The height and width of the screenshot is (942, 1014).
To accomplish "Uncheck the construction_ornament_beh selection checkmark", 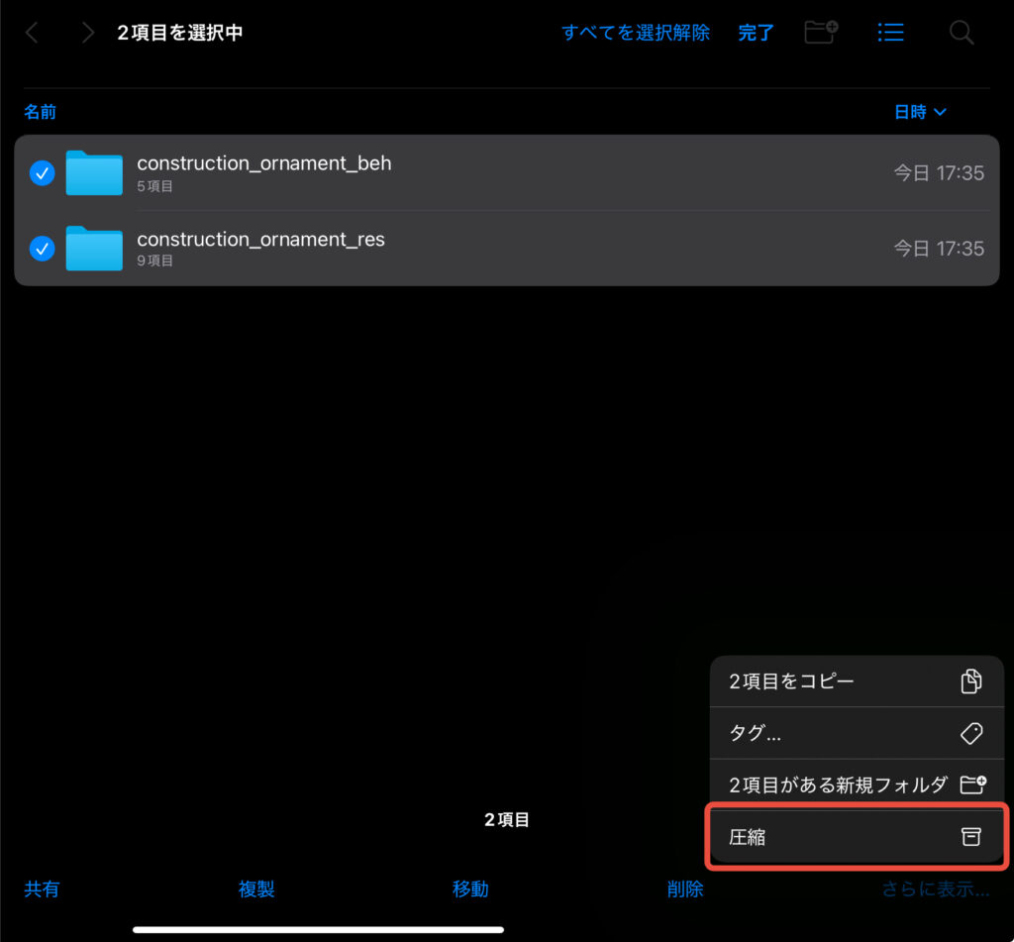I will [42, 173].
